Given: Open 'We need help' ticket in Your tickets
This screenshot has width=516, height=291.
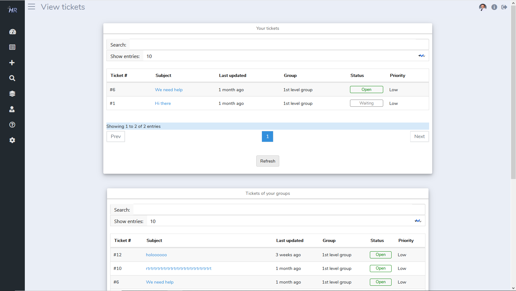Looking at the screenshot, I should pos(169,90).
